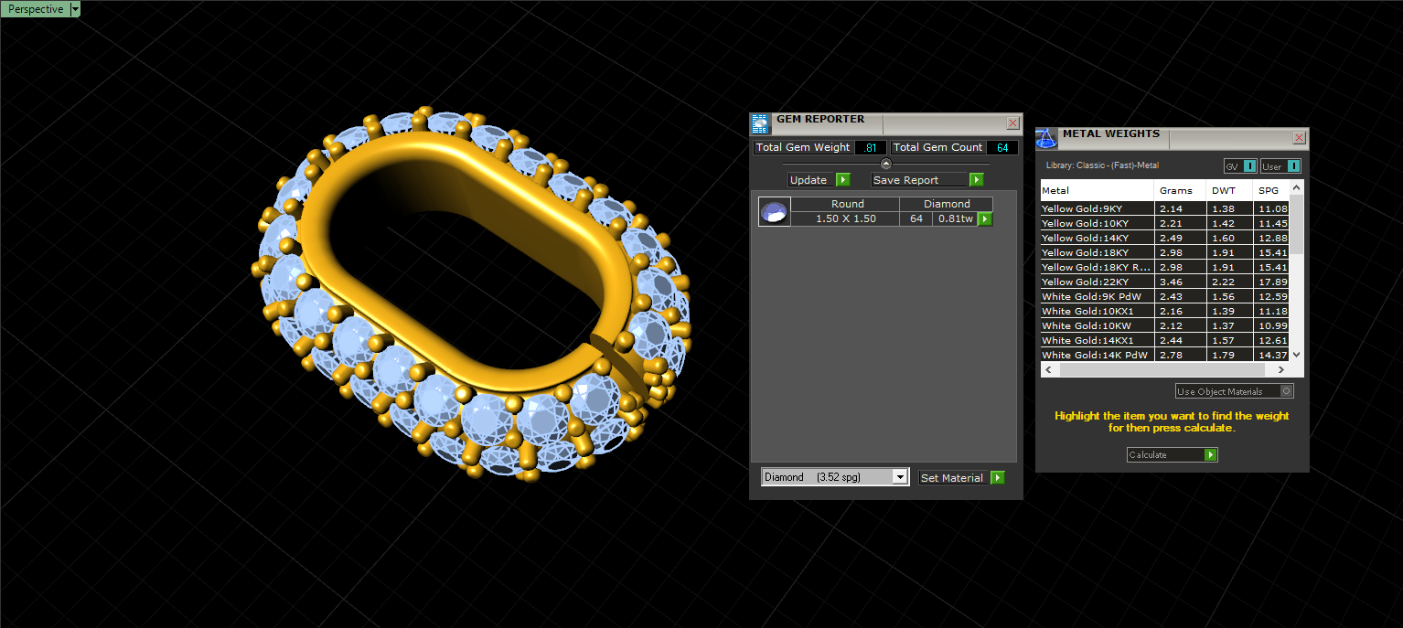
Task: Click the 17.89 SPG cell
Action: click(1273, 282)
